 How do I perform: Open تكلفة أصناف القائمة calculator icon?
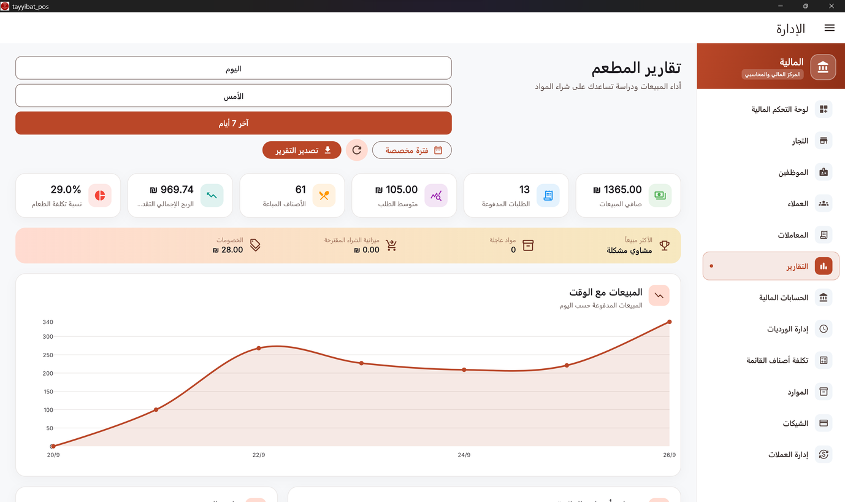point(824,360)
